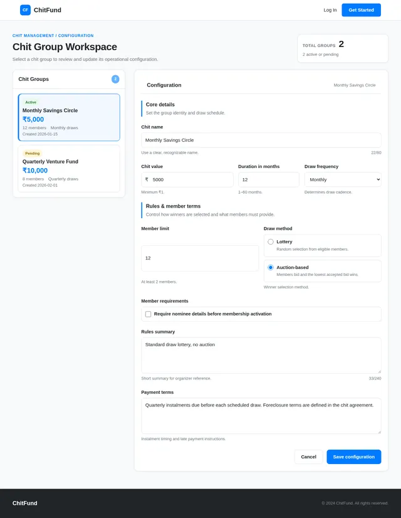Click the Pending status badge
The width and height of the screenshot is (401, 518).
tap(33, 153)
